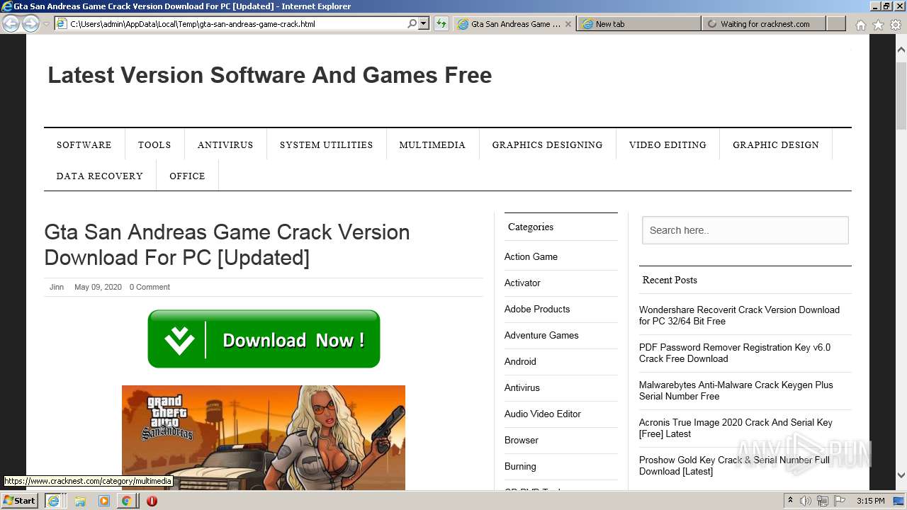Open the VIDEO EDITING menu item

pos(667,144)
